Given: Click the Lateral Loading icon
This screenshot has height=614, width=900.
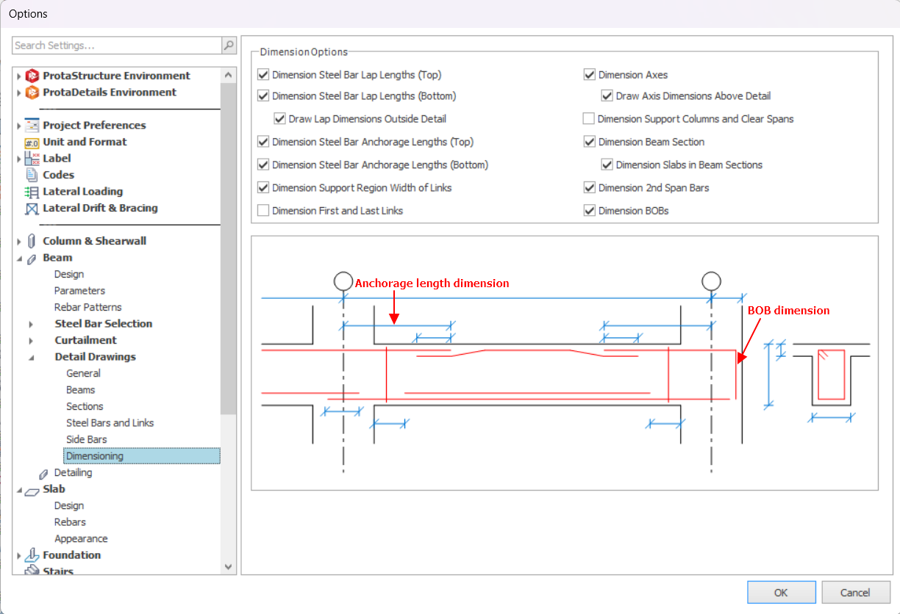Looking at the screenshot, I should (32, 192).
